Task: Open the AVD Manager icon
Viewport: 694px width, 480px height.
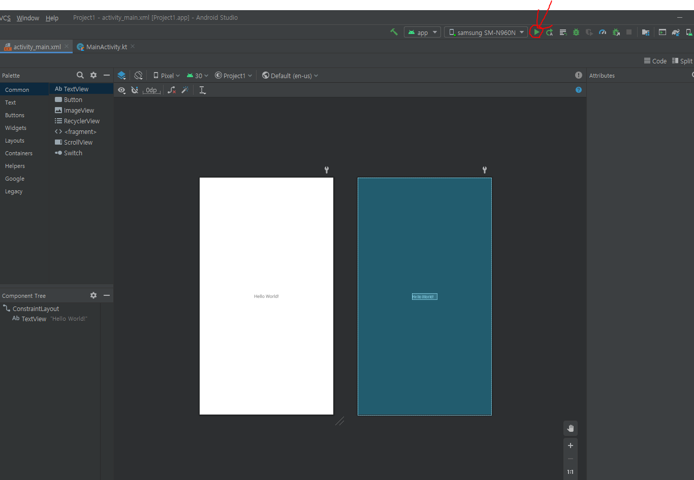Action: [x=689, y=32]
